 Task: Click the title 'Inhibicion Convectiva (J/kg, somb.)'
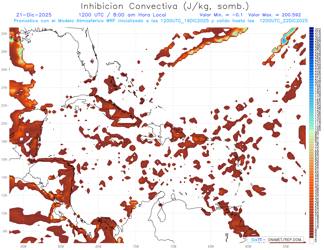165,6
